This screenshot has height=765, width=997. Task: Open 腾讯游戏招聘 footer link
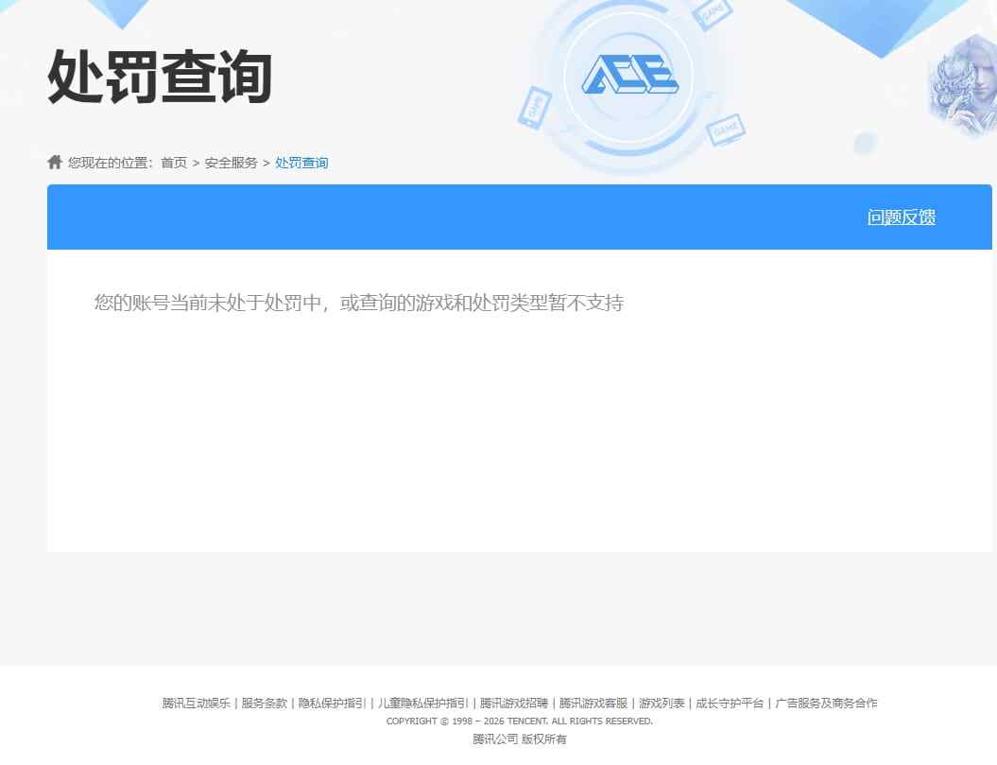point(514,704)
